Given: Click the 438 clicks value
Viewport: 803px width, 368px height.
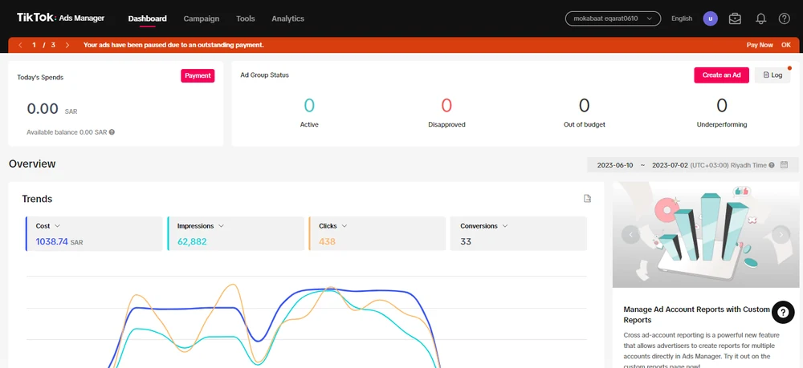Looking at the screenshot, I should click(x=328, y=242).
